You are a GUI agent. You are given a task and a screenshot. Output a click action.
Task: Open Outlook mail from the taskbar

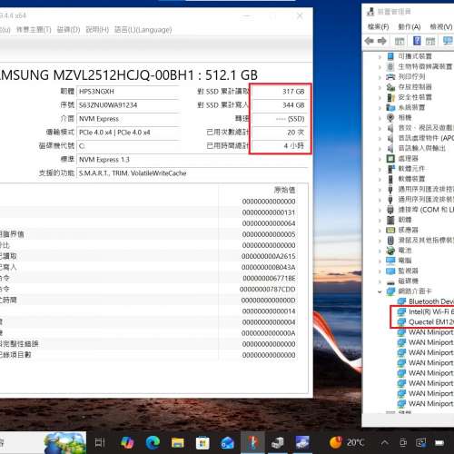pyautogui.click(x=228, y=443)
